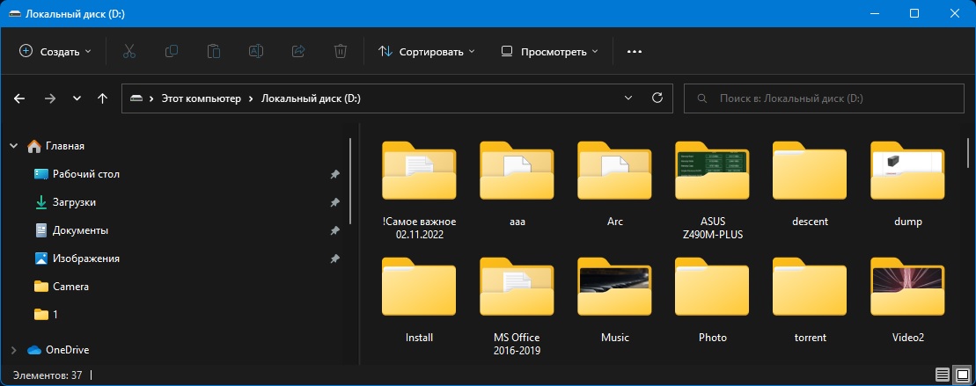Click the Copy icon in toolbar
976x386 pixels.
[171, 52]
